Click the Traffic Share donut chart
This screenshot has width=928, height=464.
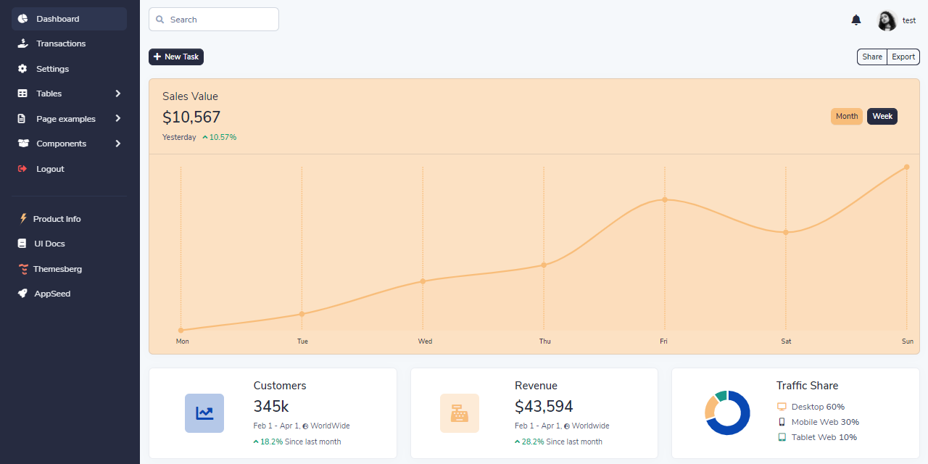click(x=727, y=413)
